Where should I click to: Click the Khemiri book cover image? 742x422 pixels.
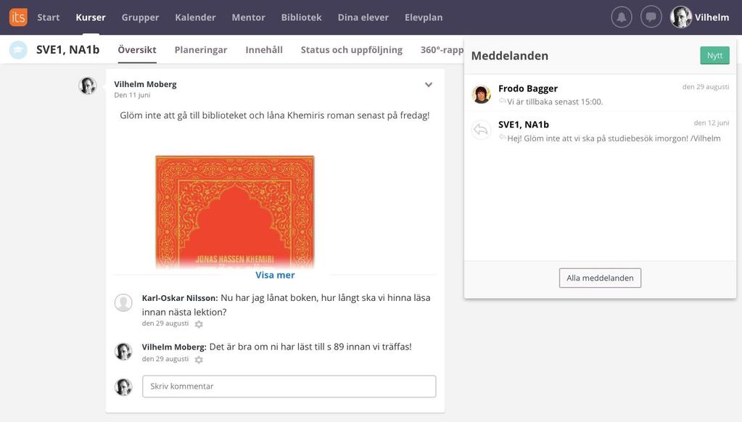[x=235, y=212]
